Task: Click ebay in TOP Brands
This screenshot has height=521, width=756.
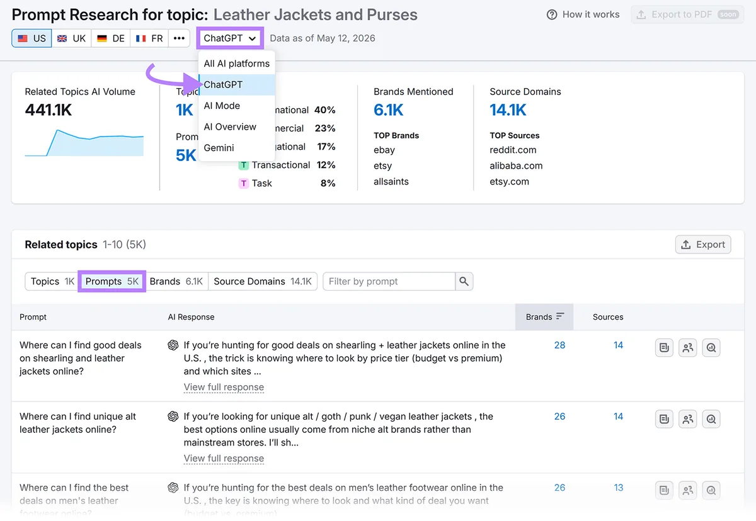Action: click(384, 150)
